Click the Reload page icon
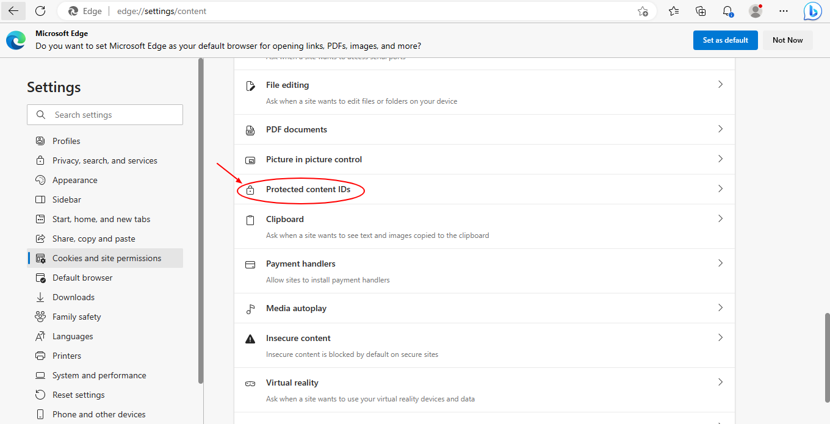 [x=40, y=10]
